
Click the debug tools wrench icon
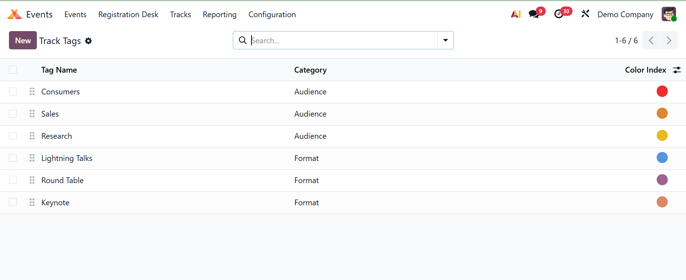[x=585, y=14]
